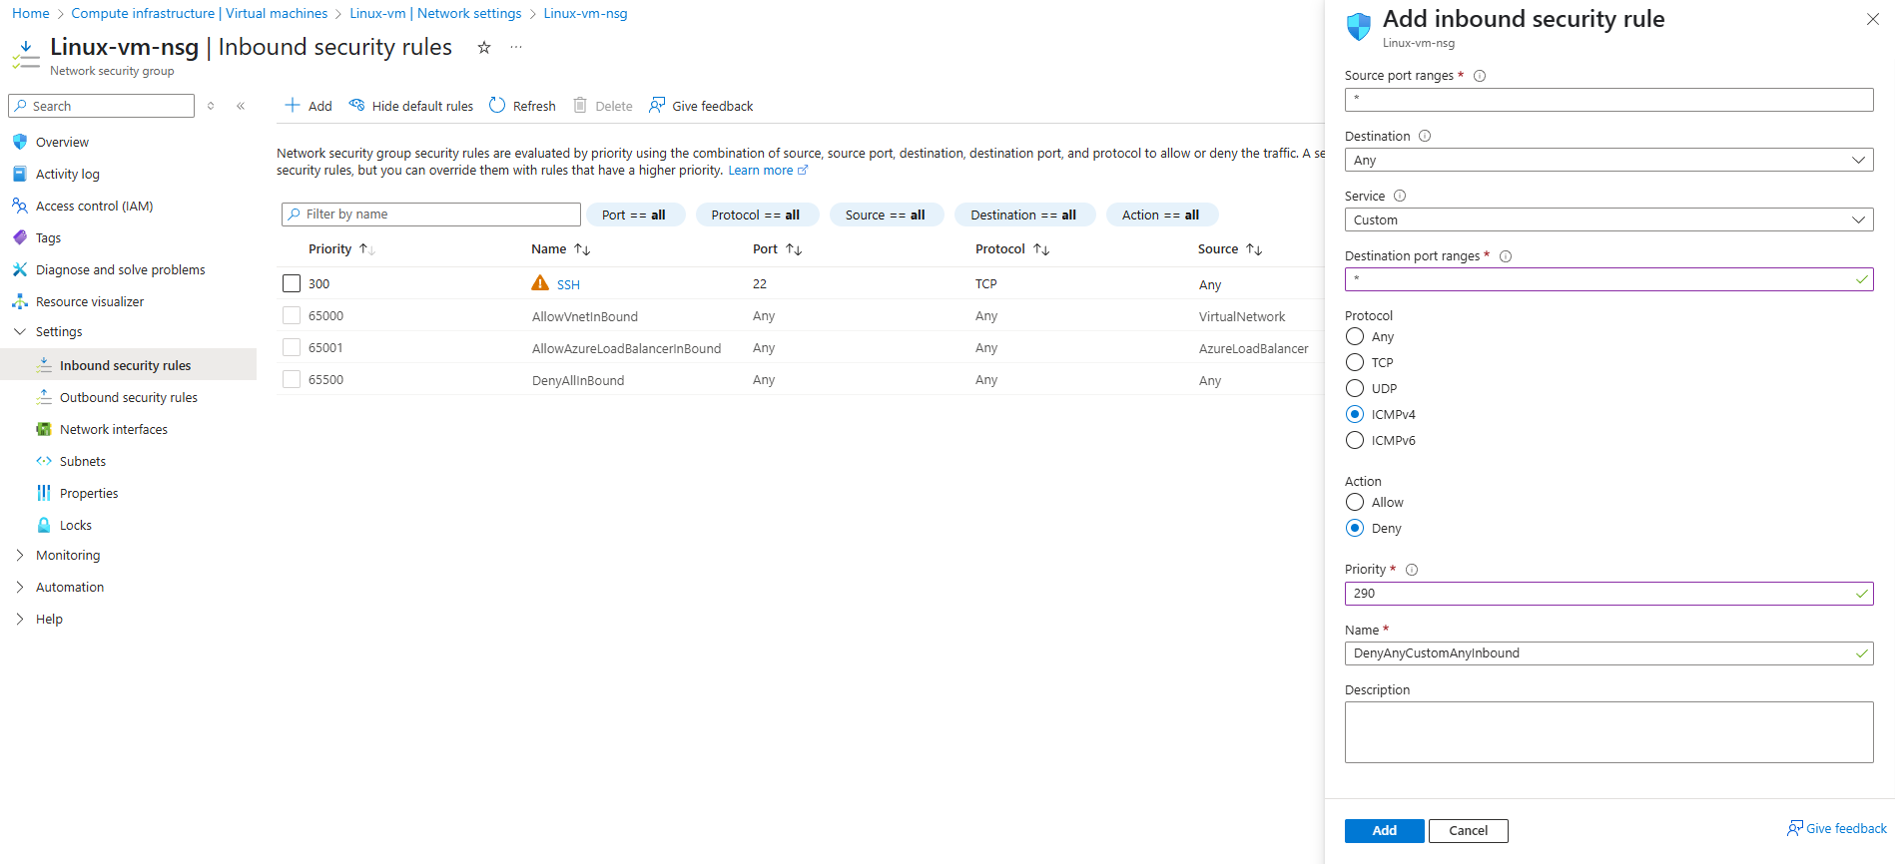Select the Allow action radio button
The image size is (1895, 864).
coord(1355,502)
